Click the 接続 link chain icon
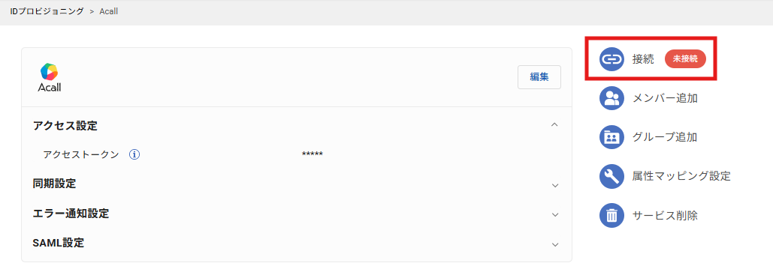The height and width of the screenshot is (272, 773). tap(611, 59)
